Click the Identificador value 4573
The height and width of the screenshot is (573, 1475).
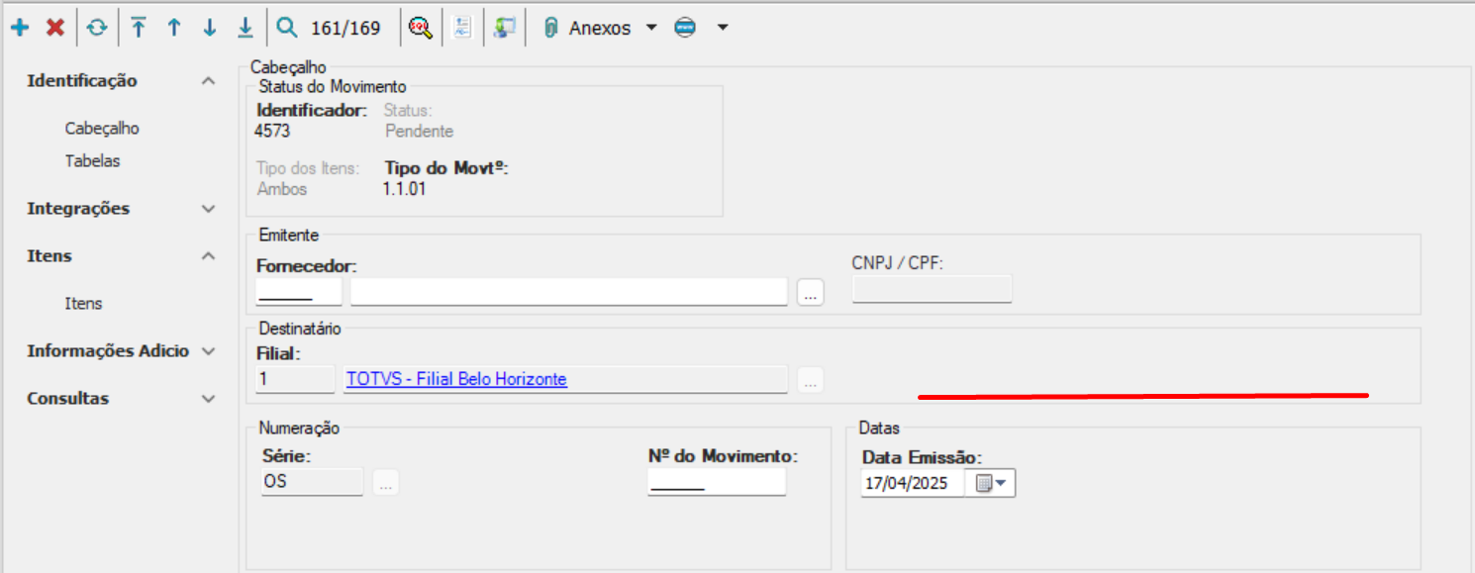[272, 131]
